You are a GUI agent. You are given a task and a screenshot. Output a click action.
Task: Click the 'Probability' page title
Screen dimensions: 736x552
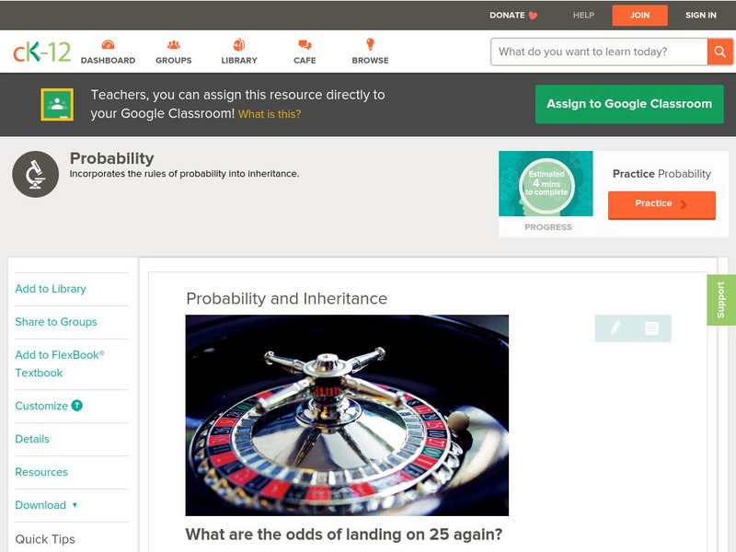(x=111, y=158)
